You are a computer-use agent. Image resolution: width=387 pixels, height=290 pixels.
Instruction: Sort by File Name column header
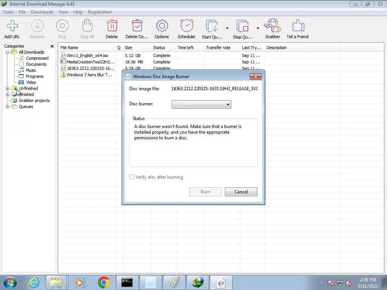87,48
